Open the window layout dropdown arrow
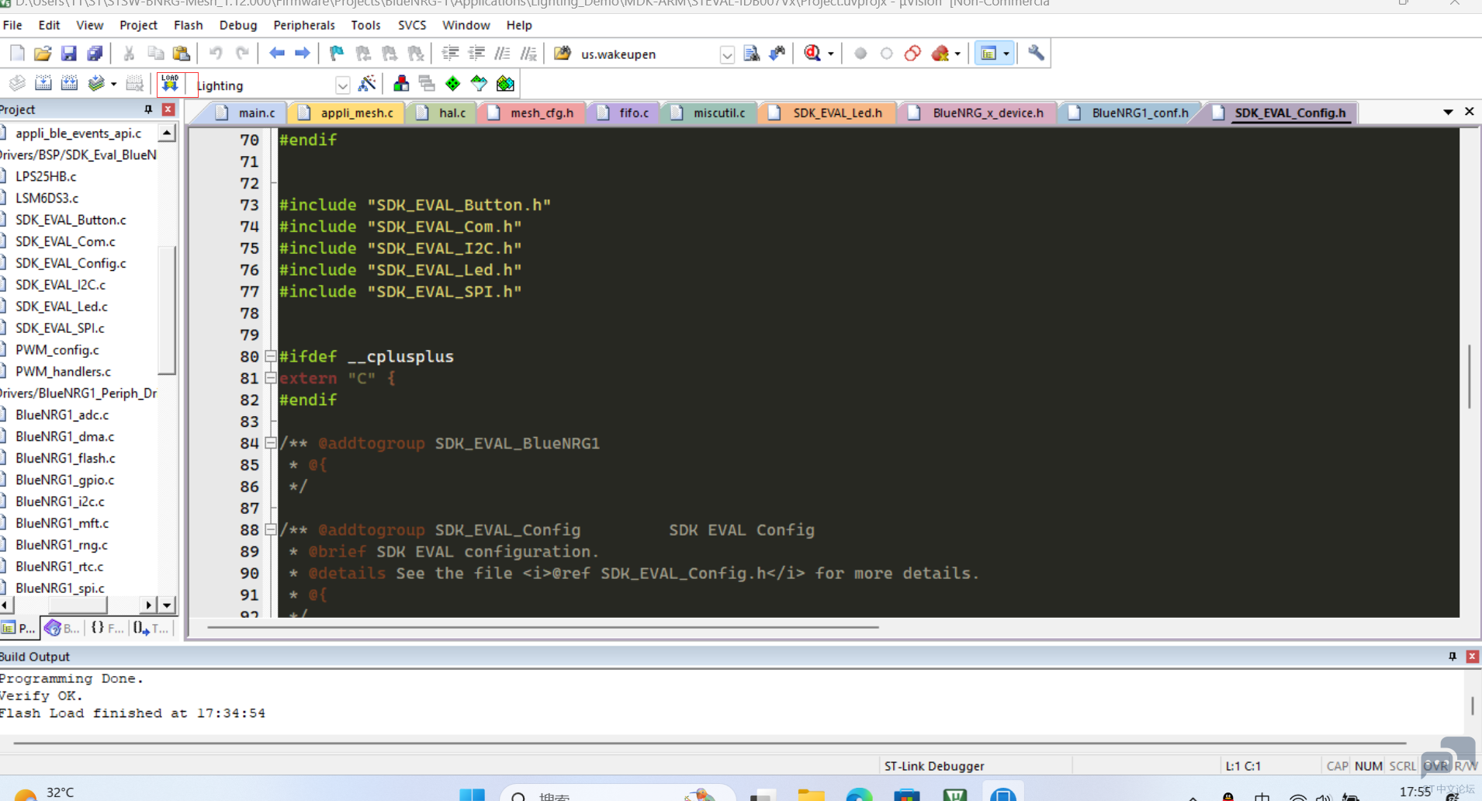This screenshot has height=801, width=1482. (x=1006, y=54)
